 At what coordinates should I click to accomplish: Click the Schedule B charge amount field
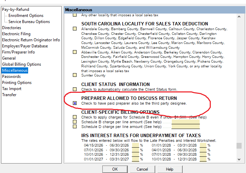[185, 122]
